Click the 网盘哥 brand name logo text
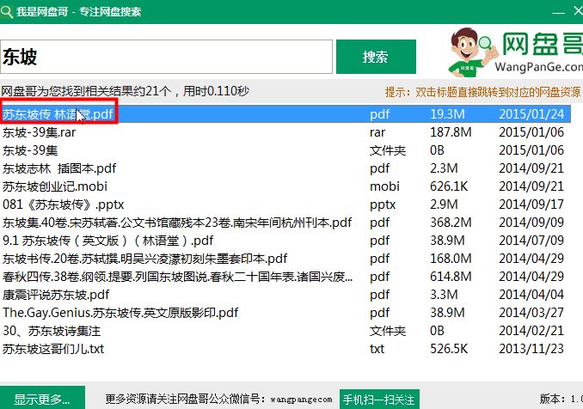Image resolution: width=583 pixels, height=409 pixels. click(543, 44)
